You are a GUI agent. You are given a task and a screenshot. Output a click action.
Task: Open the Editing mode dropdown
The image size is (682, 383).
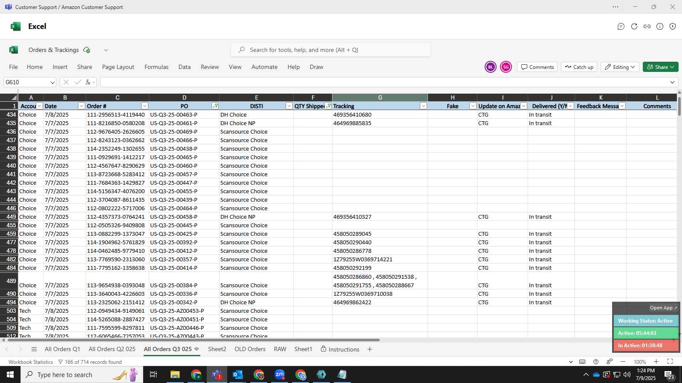tap(620, 67)
